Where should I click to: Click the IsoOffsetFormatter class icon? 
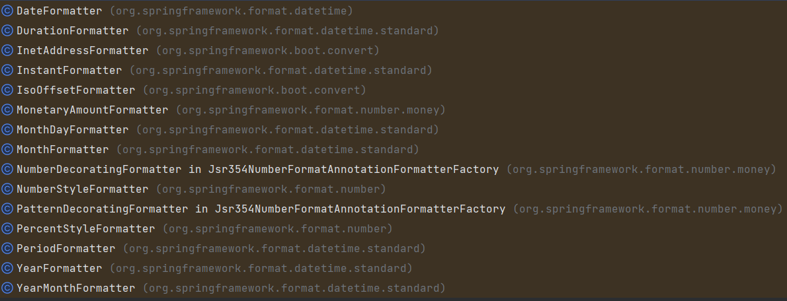tap(7, 90)
